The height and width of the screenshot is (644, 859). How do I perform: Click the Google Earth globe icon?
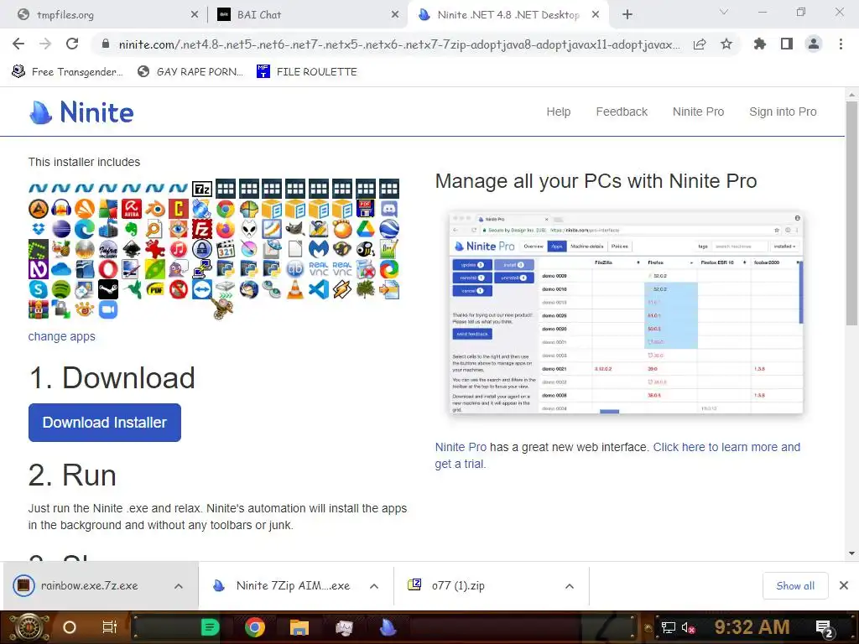389,229
